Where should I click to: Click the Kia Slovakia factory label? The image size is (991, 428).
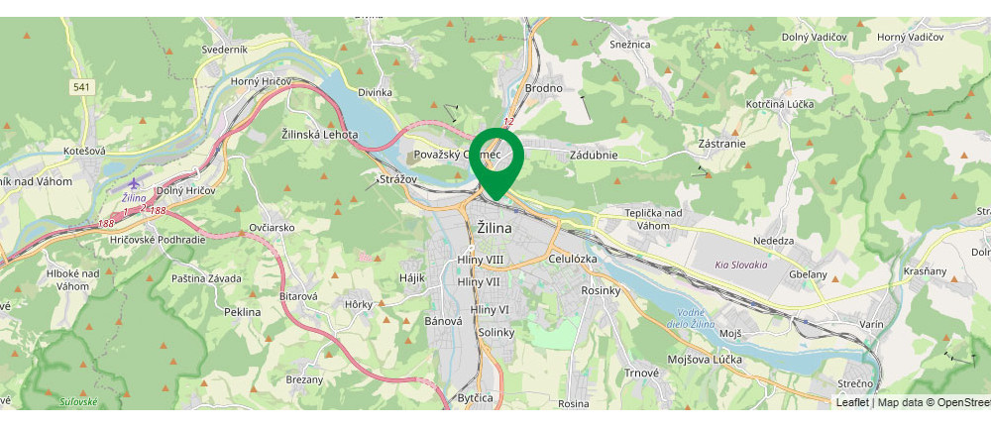(x=741, y=265)
